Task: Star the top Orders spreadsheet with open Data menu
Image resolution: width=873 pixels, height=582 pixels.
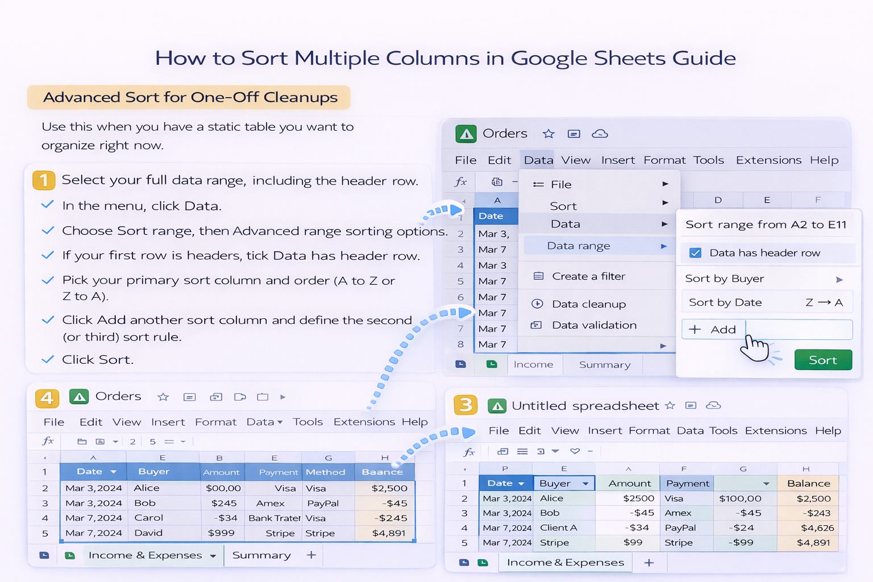Action: click(548, 134)
